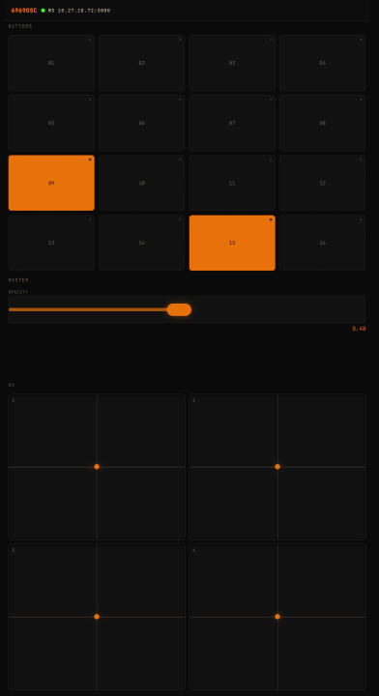
Task: Enable button 08
Action: tap(322, 123)
